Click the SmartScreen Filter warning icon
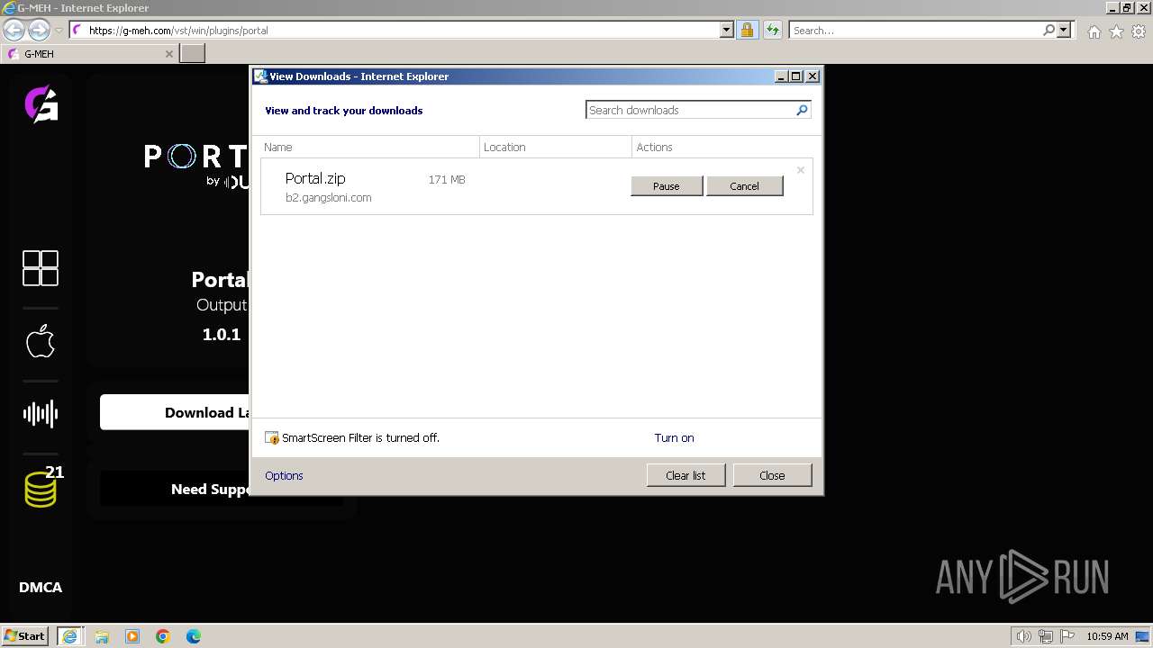 (x=272, y=438)
